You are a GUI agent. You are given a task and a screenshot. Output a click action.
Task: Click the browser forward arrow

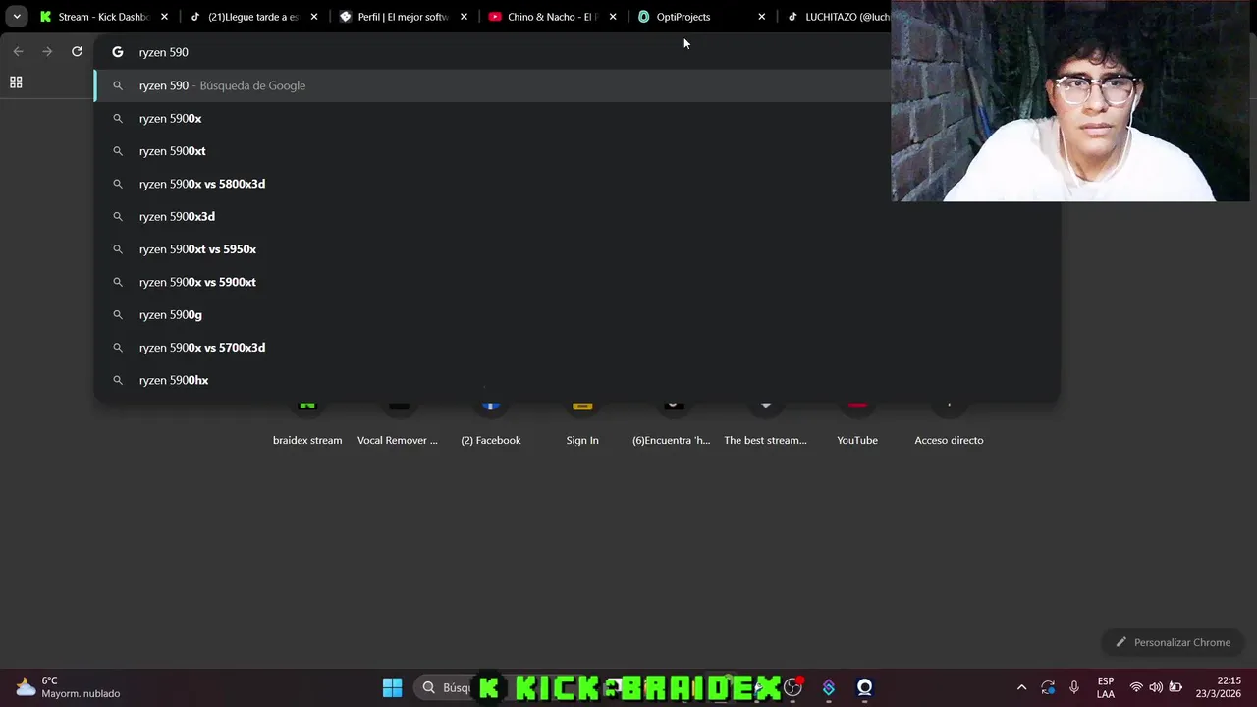(x=47, y=51)
